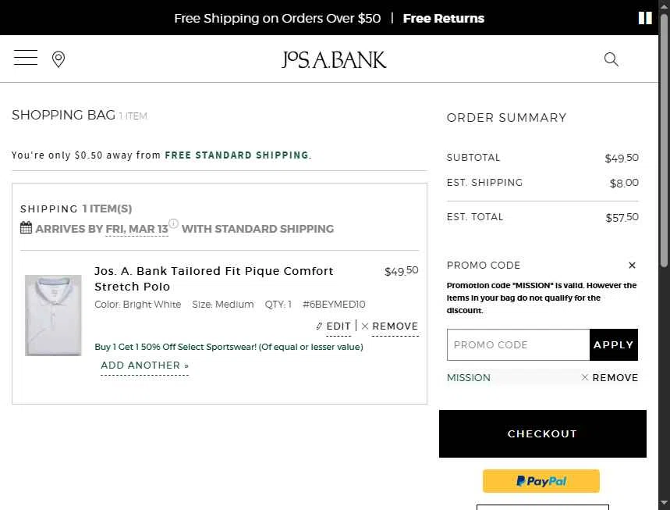The image size is (670, 510).
Task: Click the Jos. A. Bank logo
Action: (x=334, y=59)
